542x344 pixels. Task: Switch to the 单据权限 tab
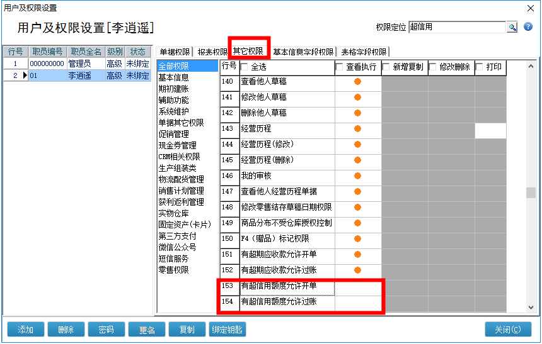click(175, 52)
